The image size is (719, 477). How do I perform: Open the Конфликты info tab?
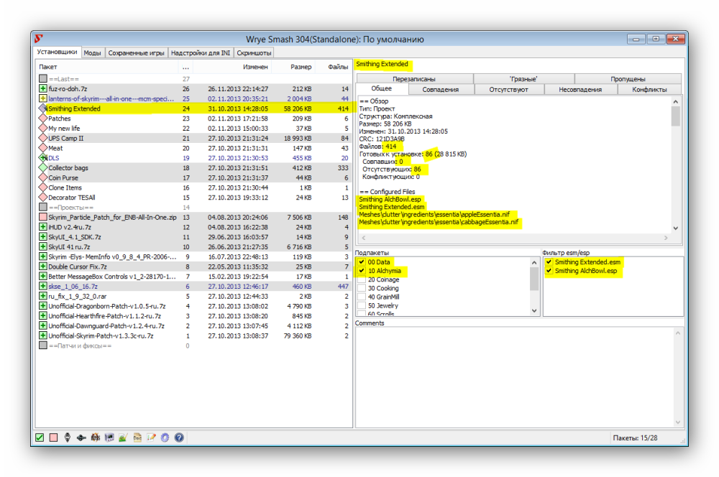point(650,89)
